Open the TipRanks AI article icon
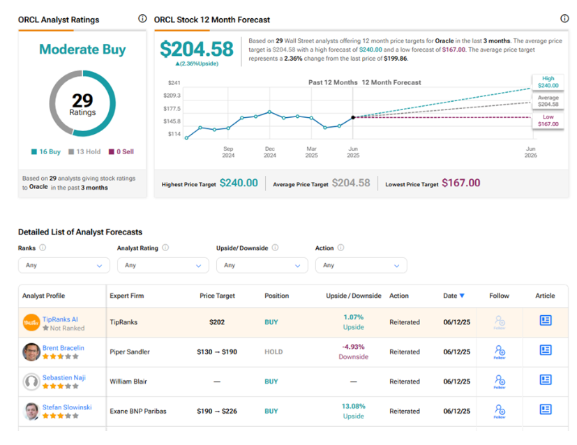Image resolution: width=577 pixels, height=445 pixels. click(x=546, y=320)
